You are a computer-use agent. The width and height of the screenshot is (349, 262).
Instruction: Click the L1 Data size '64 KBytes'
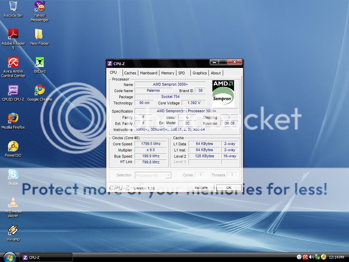pos(204,144)
